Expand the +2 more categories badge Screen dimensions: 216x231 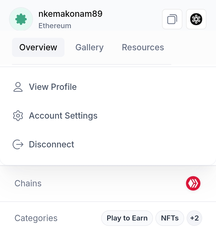coord(194,218)
